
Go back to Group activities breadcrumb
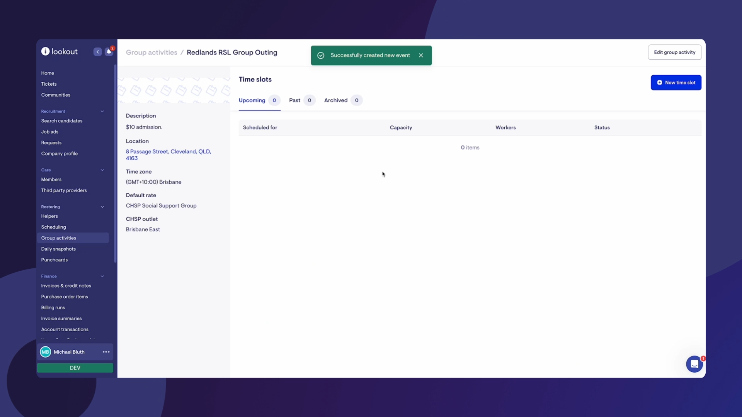[151, 53]
